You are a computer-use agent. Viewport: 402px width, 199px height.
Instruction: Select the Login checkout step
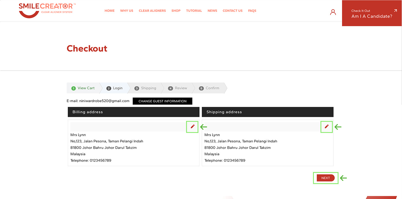(115, 88)
